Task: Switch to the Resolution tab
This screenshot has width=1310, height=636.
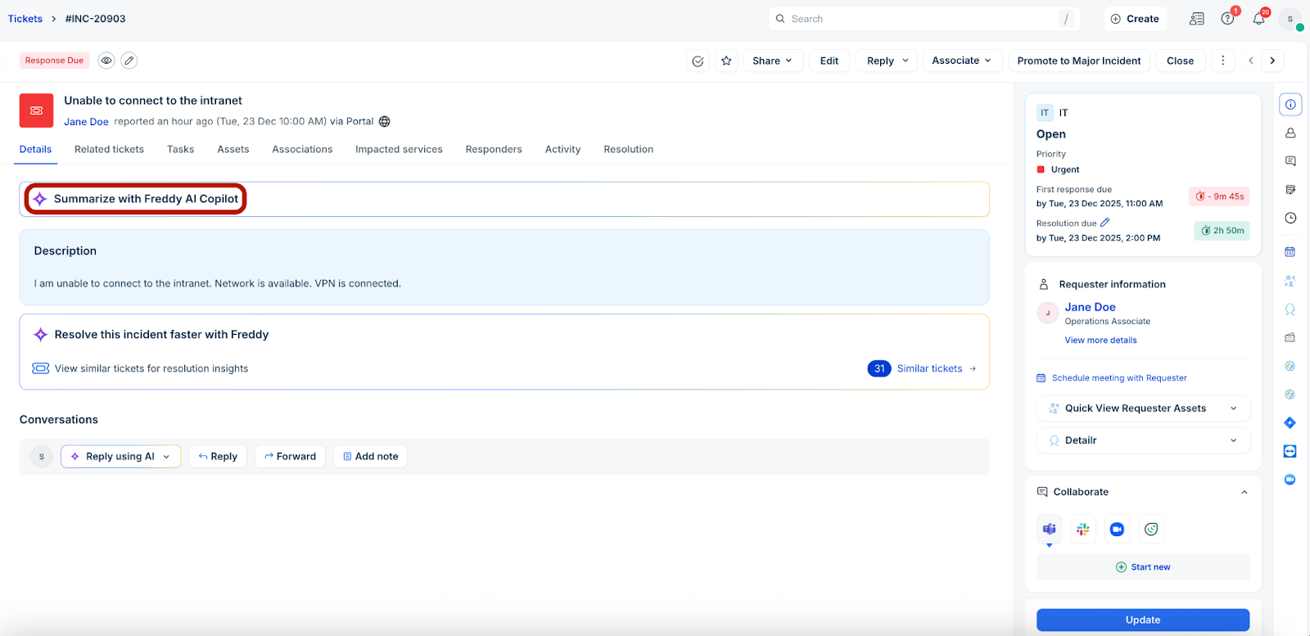Action: [x=629, y=149]
